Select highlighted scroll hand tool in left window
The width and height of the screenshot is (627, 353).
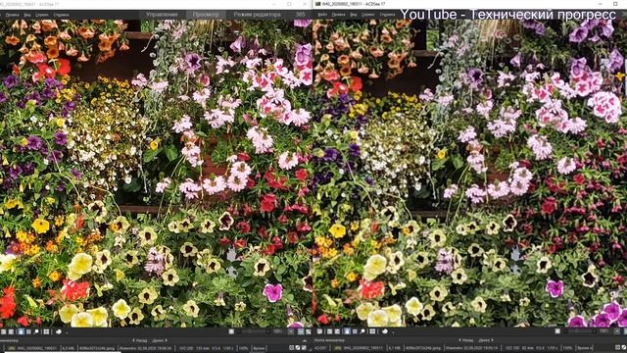click(x=21, y=331)
